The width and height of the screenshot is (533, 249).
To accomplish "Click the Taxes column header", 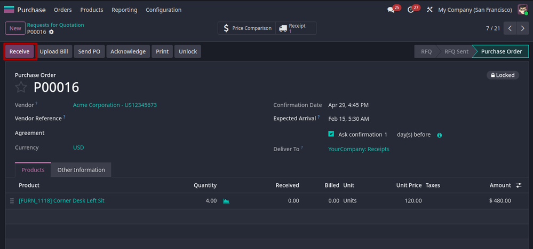I will 433,185.
